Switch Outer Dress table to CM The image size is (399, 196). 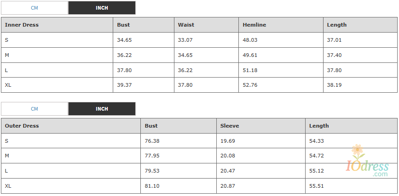[x=35, y=109]
